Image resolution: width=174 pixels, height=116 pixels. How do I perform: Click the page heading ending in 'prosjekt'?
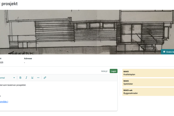(9, 4)
